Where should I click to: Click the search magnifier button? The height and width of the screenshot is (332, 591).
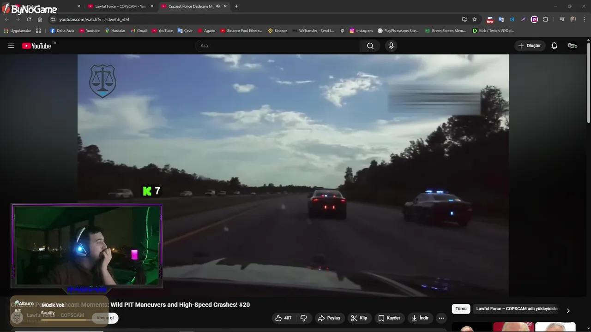click(x=370, y=46)
